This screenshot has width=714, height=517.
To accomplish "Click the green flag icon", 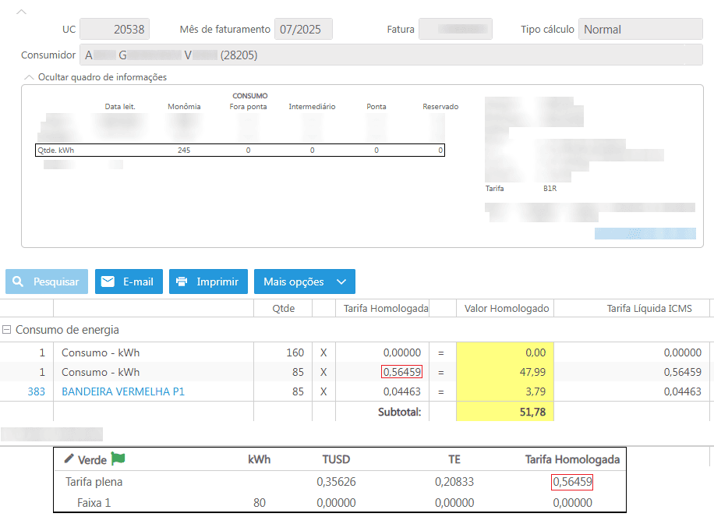I will pos(118,459).
